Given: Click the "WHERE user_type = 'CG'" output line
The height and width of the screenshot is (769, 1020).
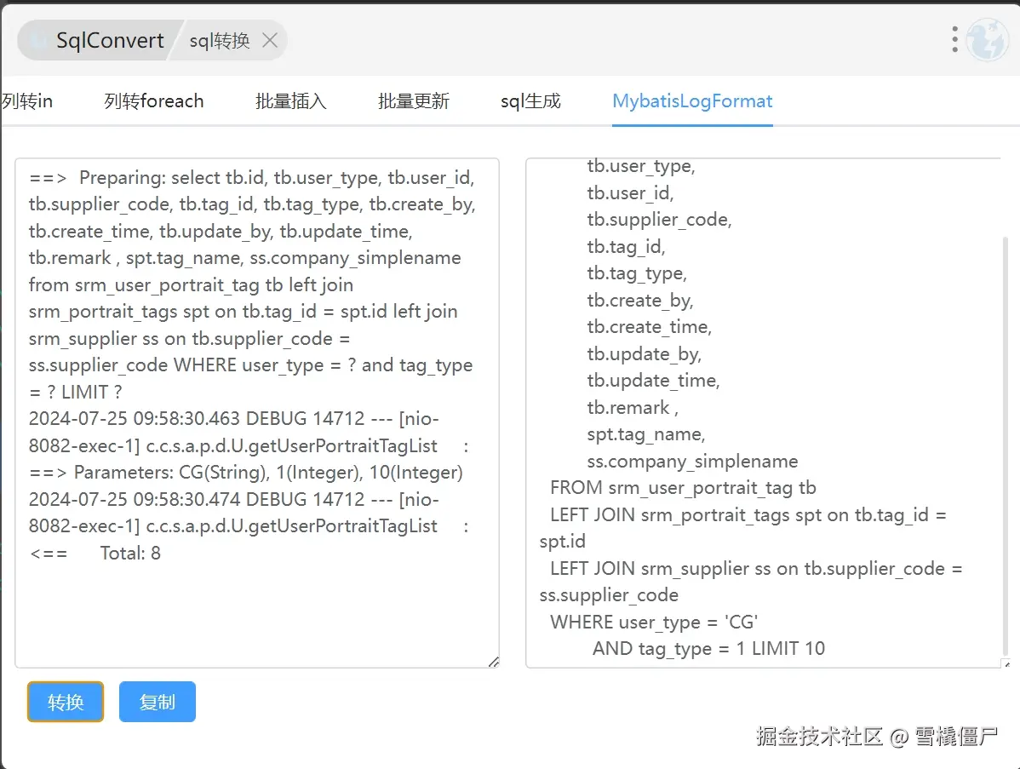Looking at the screenshot, I should click(x=654, y=622).
